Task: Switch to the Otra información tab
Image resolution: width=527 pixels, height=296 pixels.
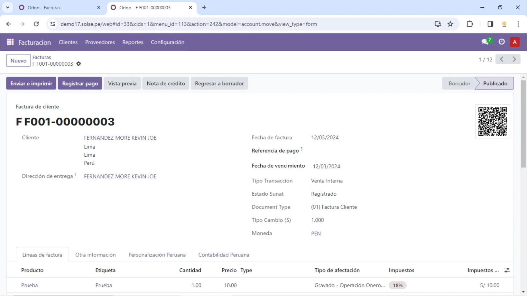Action: click(x=95, y=255)
